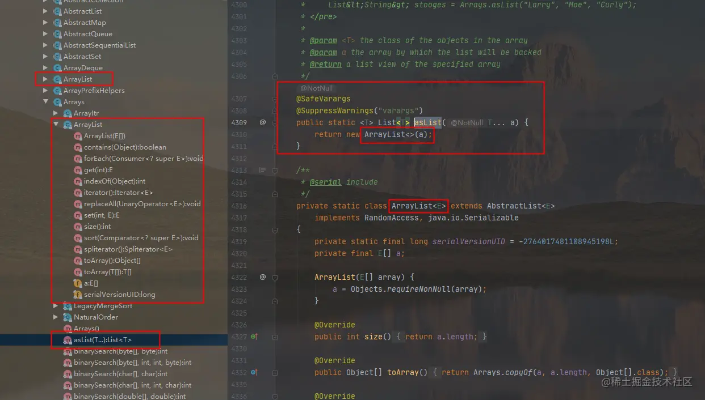Toggle fold marker at end of Javadoc line 4306
This screenshot has width=705, height=400.
275,76
